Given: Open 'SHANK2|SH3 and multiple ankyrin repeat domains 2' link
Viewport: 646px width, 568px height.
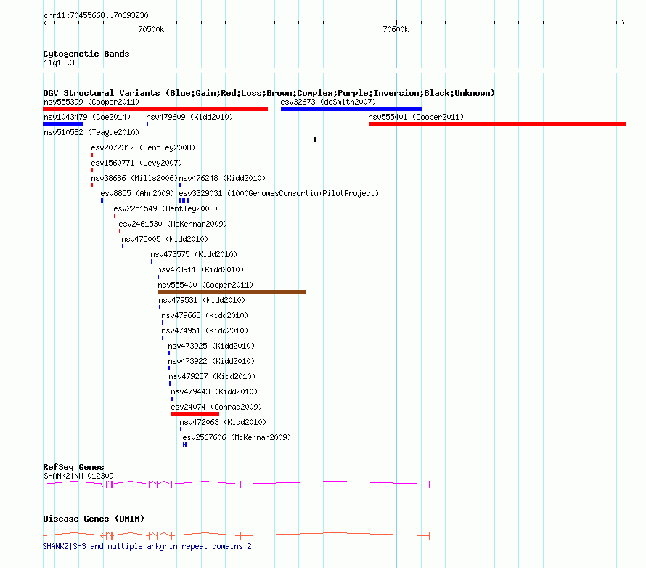Looking at the screenshot, I should (x=147, y=546).
